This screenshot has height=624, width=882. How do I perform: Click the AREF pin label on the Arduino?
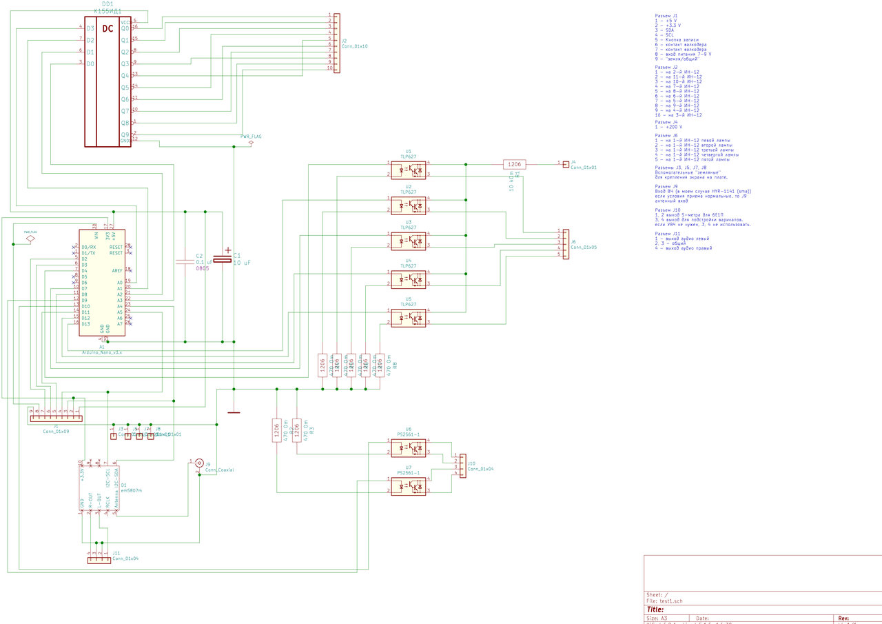point(118,270)
